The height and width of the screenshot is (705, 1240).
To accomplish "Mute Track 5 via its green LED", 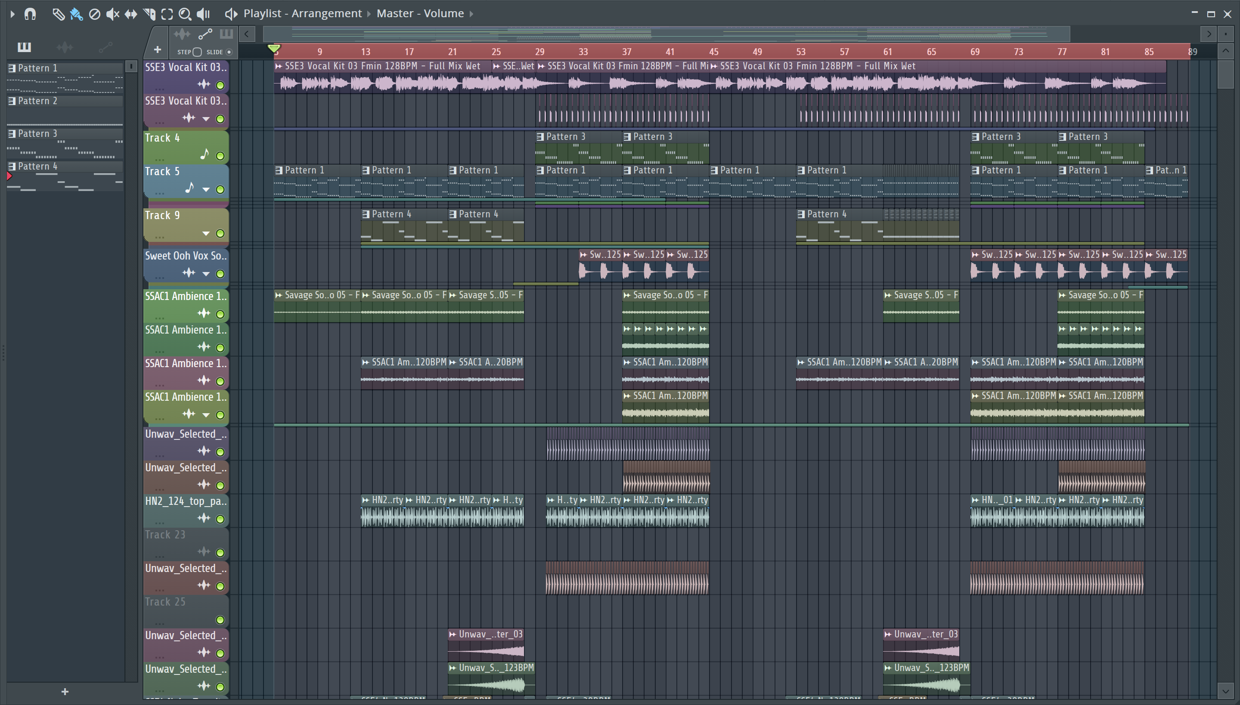I will 220,189.
